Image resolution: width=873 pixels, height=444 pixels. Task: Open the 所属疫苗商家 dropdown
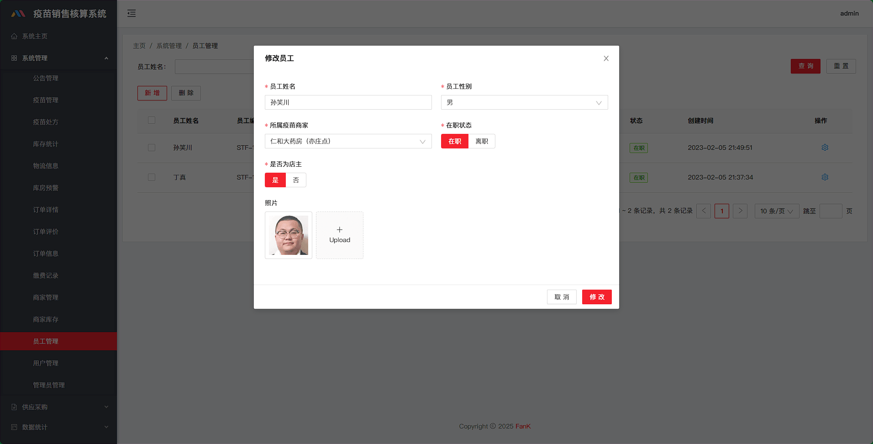pos(348,141)
